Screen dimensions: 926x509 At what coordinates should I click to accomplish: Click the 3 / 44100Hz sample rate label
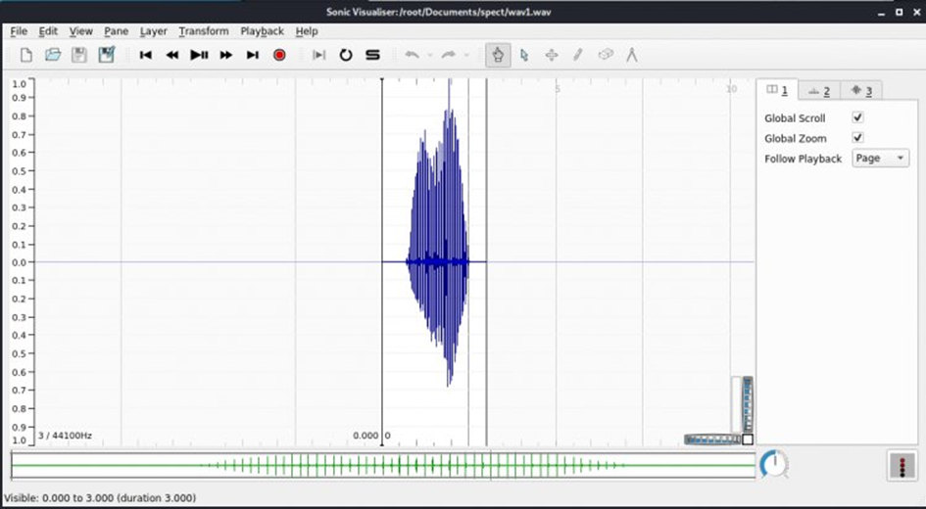(65, 436)
